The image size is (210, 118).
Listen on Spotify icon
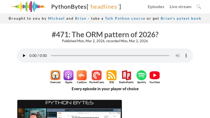pos(141,76)
